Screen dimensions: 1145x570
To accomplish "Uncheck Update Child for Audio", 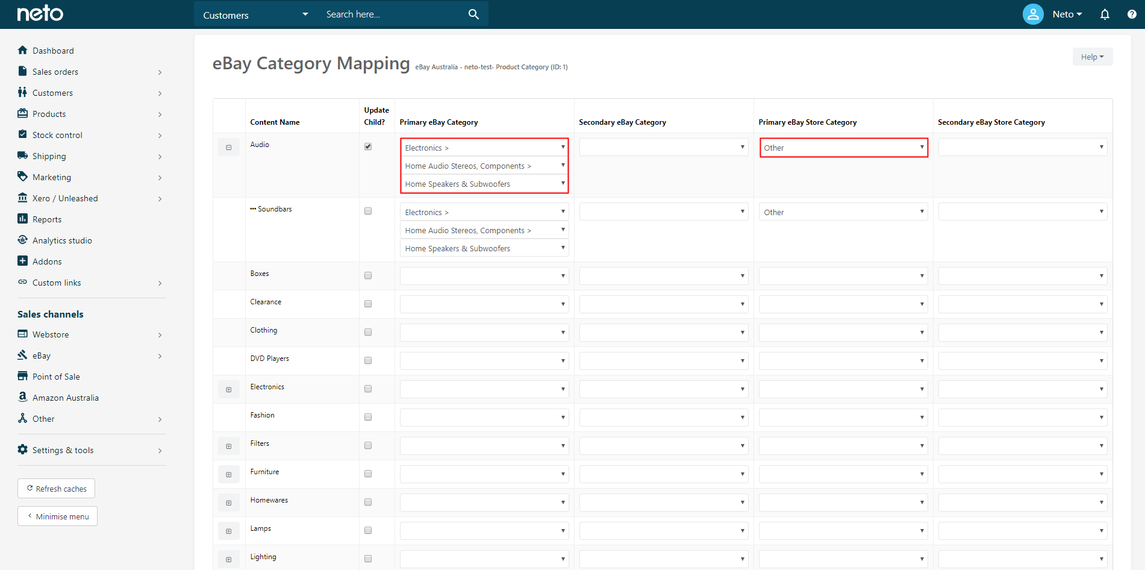I will 368,146.
